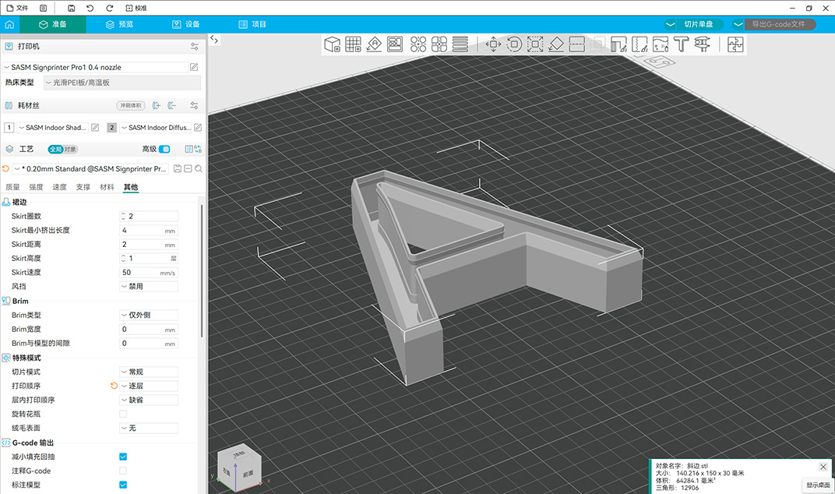Enable the 旋转花瓶 checkbox
This screenshot has height=494, width=835.
[123, 414]
